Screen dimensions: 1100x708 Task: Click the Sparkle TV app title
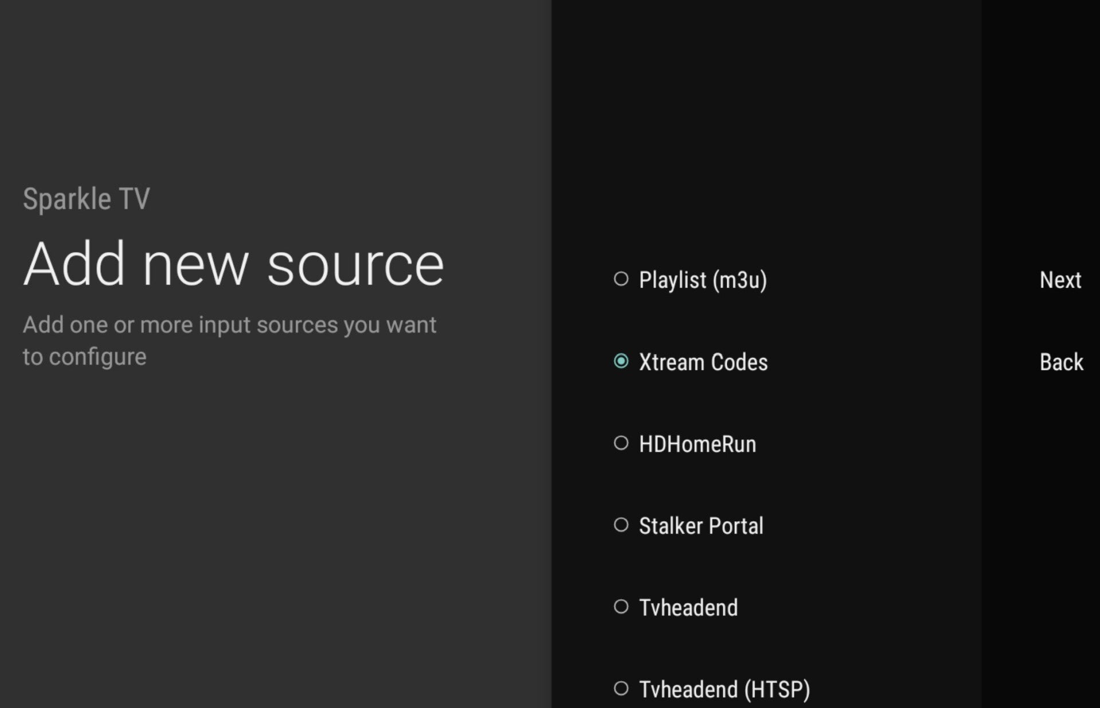pyautogui.click(x=86, y=199)
